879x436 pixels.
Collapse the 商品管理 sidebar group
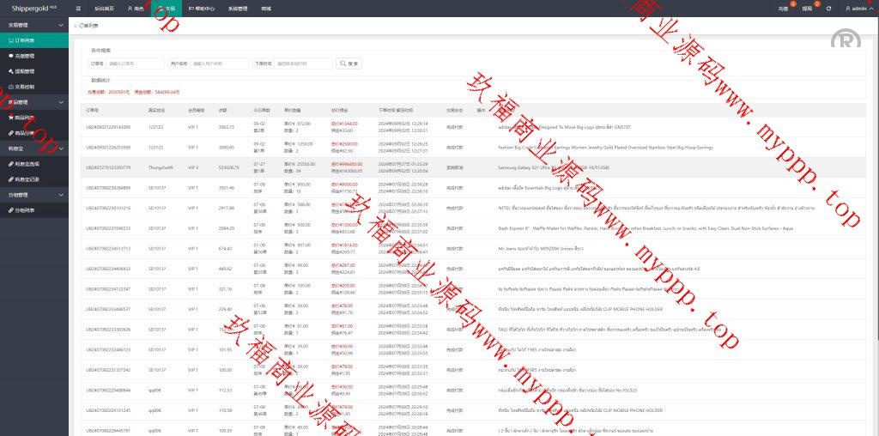point(34,102)
